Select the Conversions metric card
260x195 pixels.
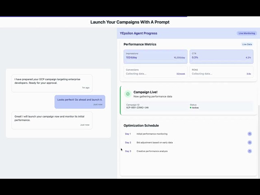155,72
